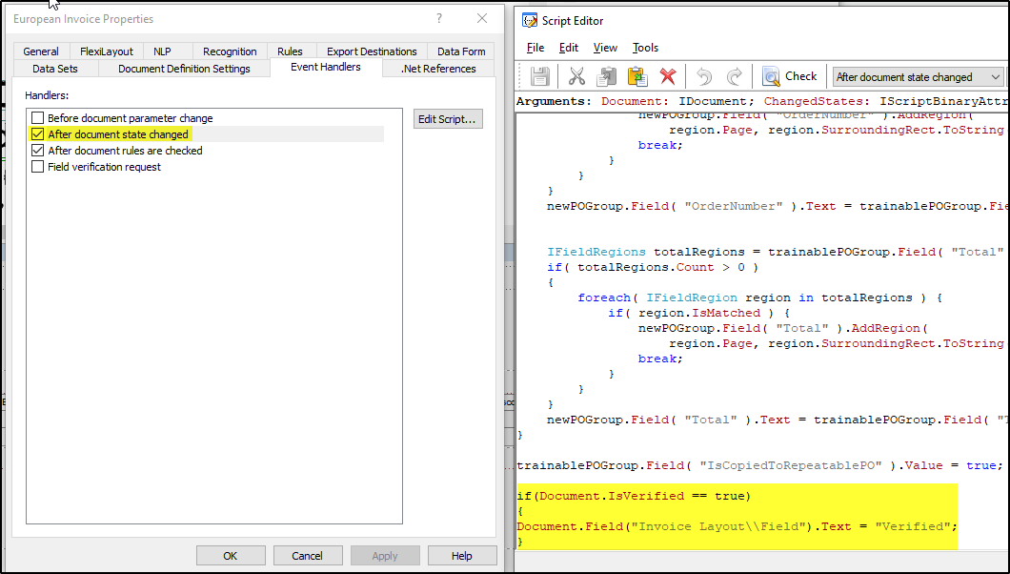Image resolution: width=1010 pixels, height=574 pixels.
Task: Switch to Document Definition Settings tab
Action: (x=184, y=69)
